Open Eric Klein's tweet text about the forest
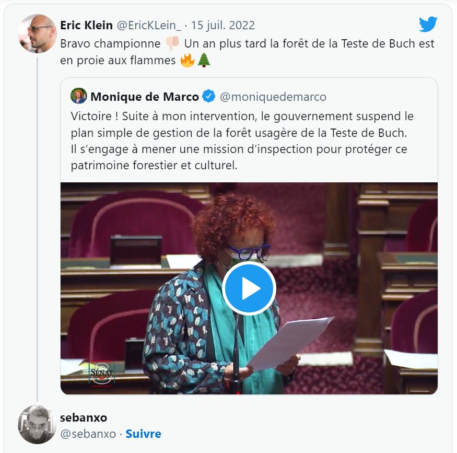Image resolution: width=457 pixels, height=453 pixels. point(247,52)
